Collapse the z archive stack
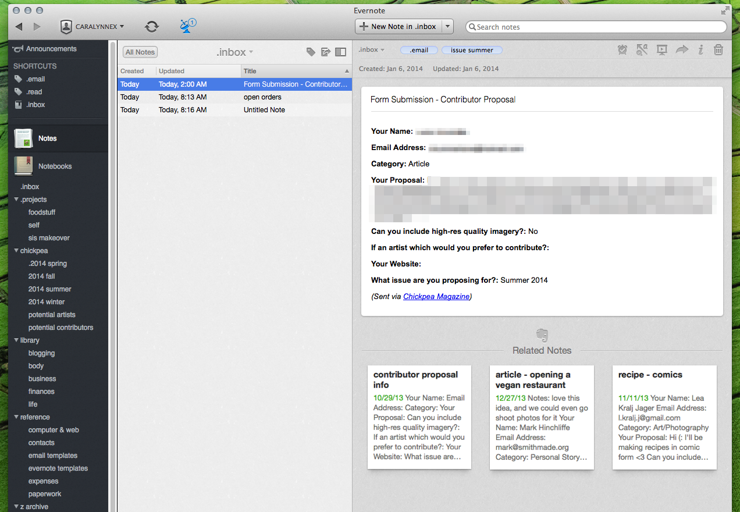 pos(16,507)
